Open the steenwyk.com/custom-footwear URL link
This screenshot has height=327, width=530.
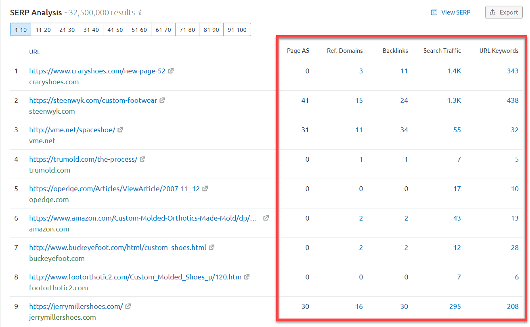93,100
